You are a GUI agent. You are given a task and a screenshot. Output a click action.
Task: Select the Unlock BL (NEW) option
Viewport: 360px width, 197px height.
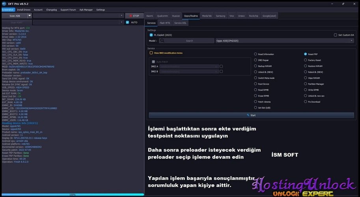[256, 72]
